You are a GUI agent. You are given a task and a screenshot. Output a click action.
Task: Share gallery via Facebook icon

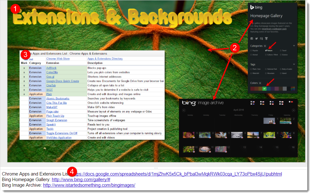point(252,38)
